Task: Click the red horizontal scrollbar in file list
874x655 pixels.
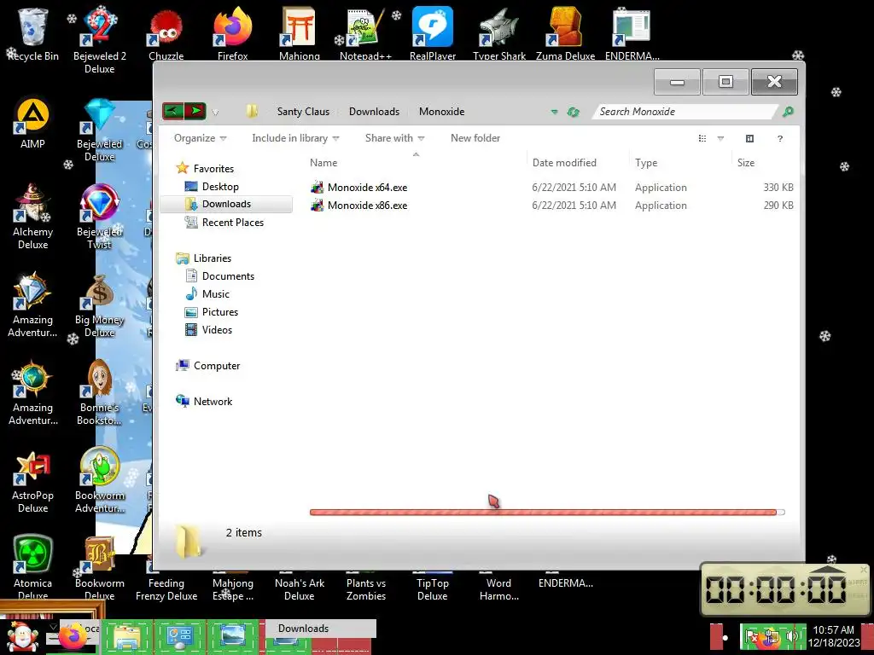Action: (542, 513)
